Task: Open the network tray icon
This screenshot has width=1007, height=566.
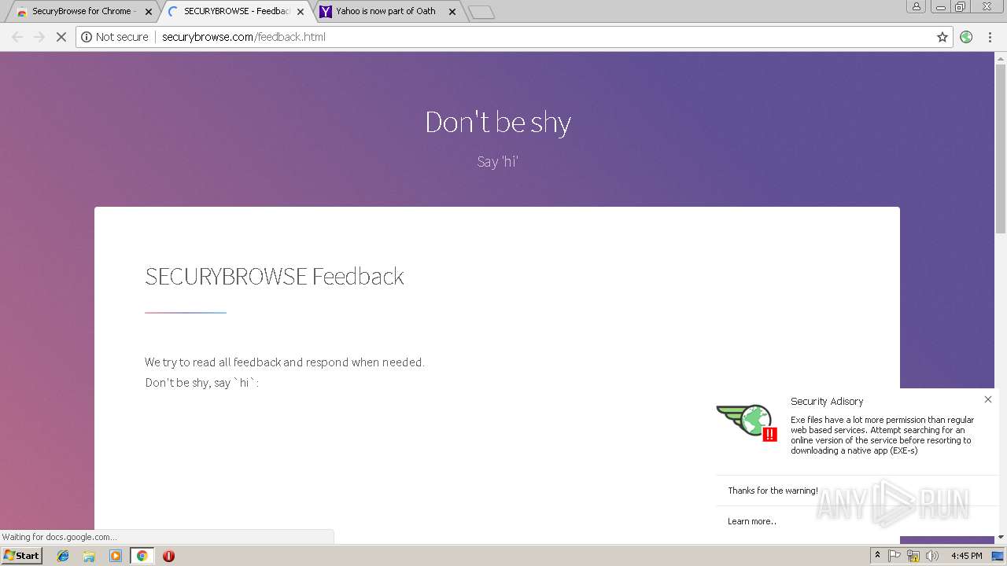Action: coord(913,556)
